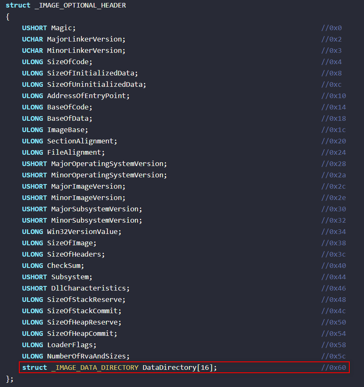This screenshot has height=387, width=364.
Task: Click the FileAlignment member
Action: [76, 153]
